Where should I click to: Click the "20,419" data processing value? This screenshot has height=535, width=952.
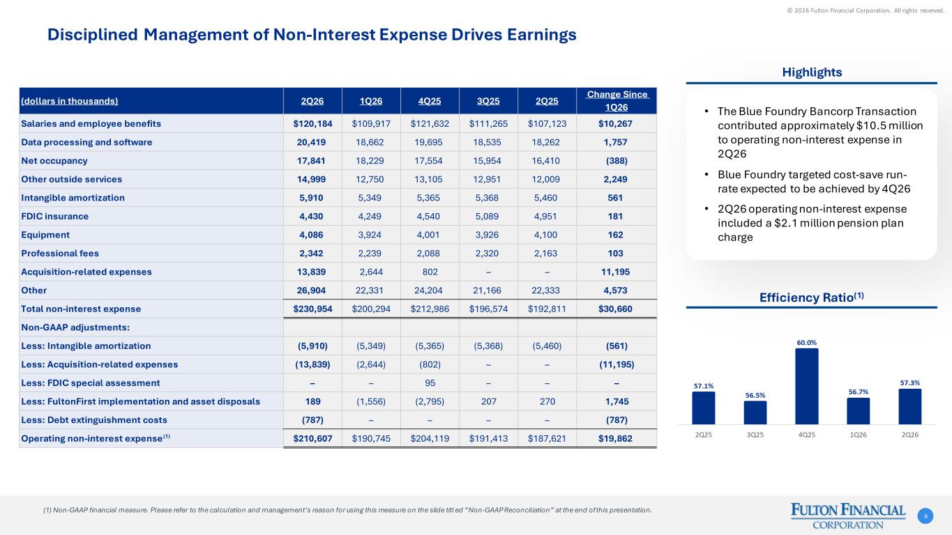pos(312,142)
